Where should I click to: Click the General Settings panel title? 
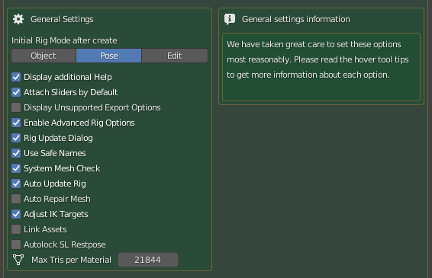pyautogui.click(x=62, y=19)
